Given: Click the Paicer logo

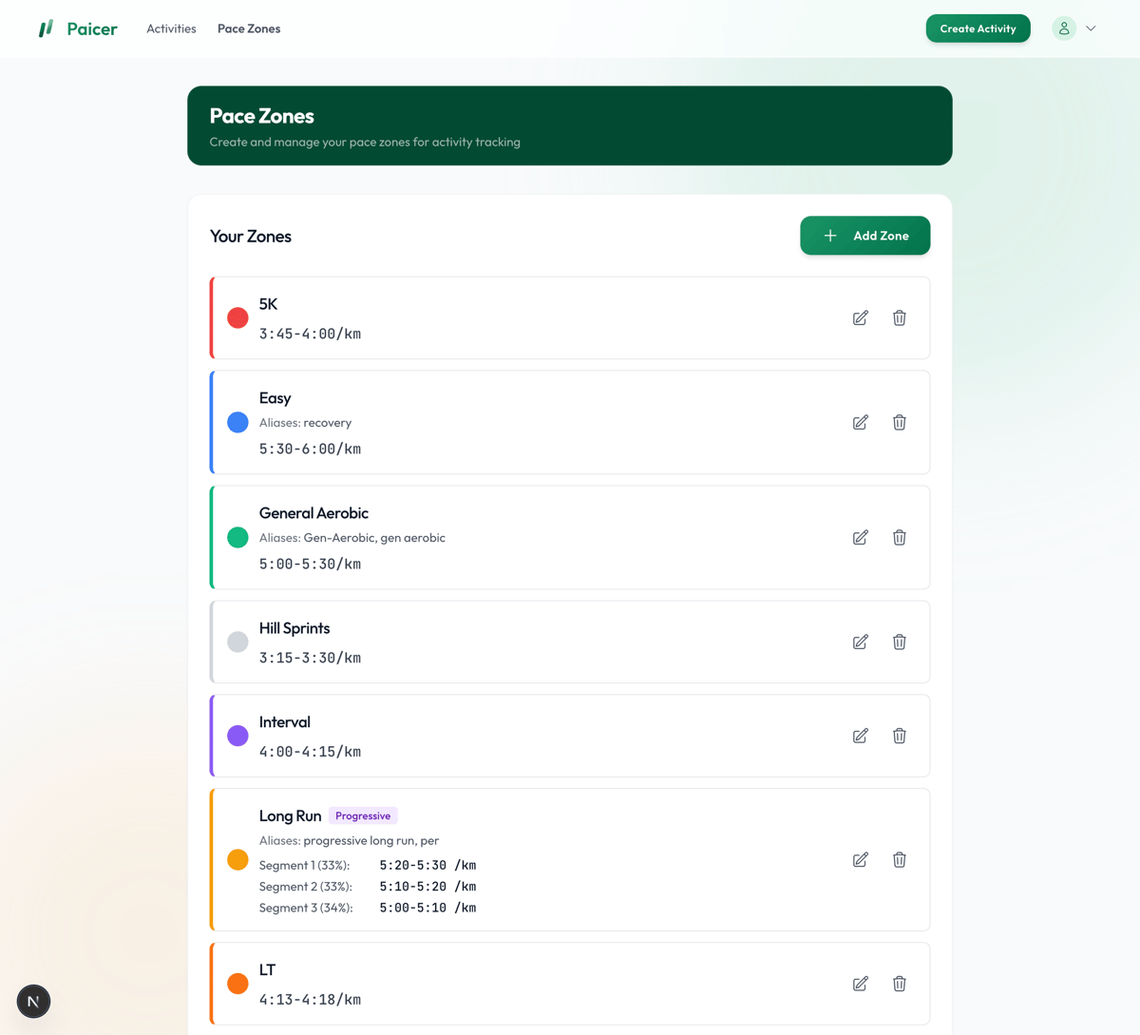Looking at the screenshot, I should point(78,29).
